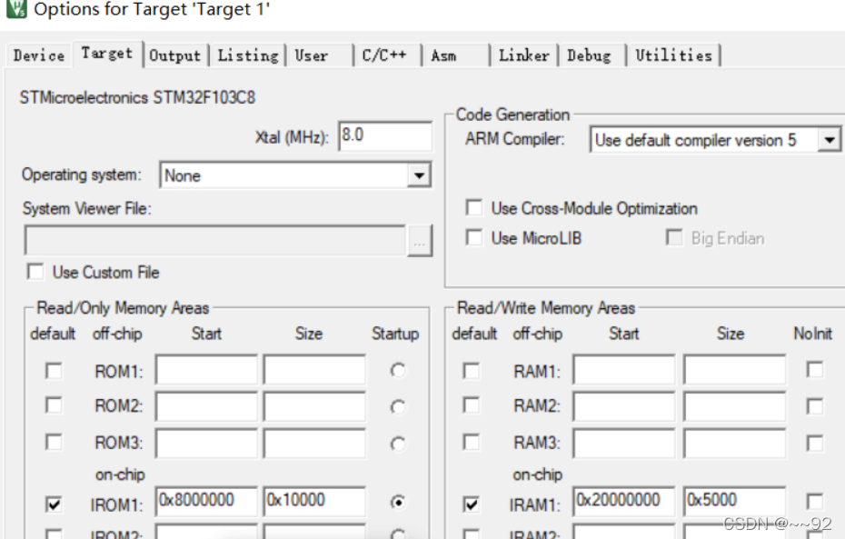The height and width of the screenshot is (539, 845).
Task: Check the RAM2 NoInit checkbox
Action: (815, 406)
